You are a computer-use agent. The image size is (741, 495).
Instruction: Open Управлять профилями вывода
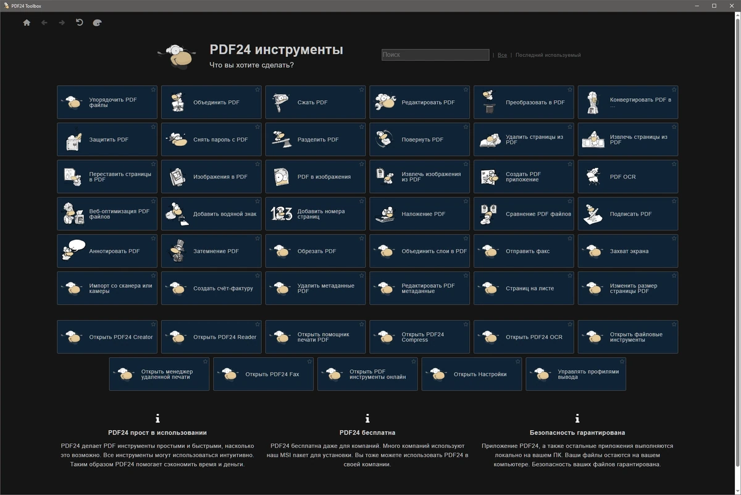point(576,374)
